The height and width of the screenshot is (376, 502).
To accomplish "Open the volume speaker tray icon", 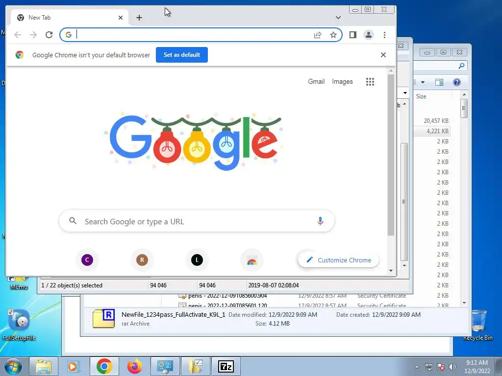I will 452,367.
